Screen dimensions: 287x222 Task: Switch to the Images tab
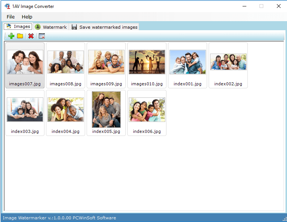(x=18, y=26)
